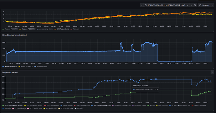Toggle Aussentemp Süden series visibility
This screenshot has height=113, width=216.
46,29
